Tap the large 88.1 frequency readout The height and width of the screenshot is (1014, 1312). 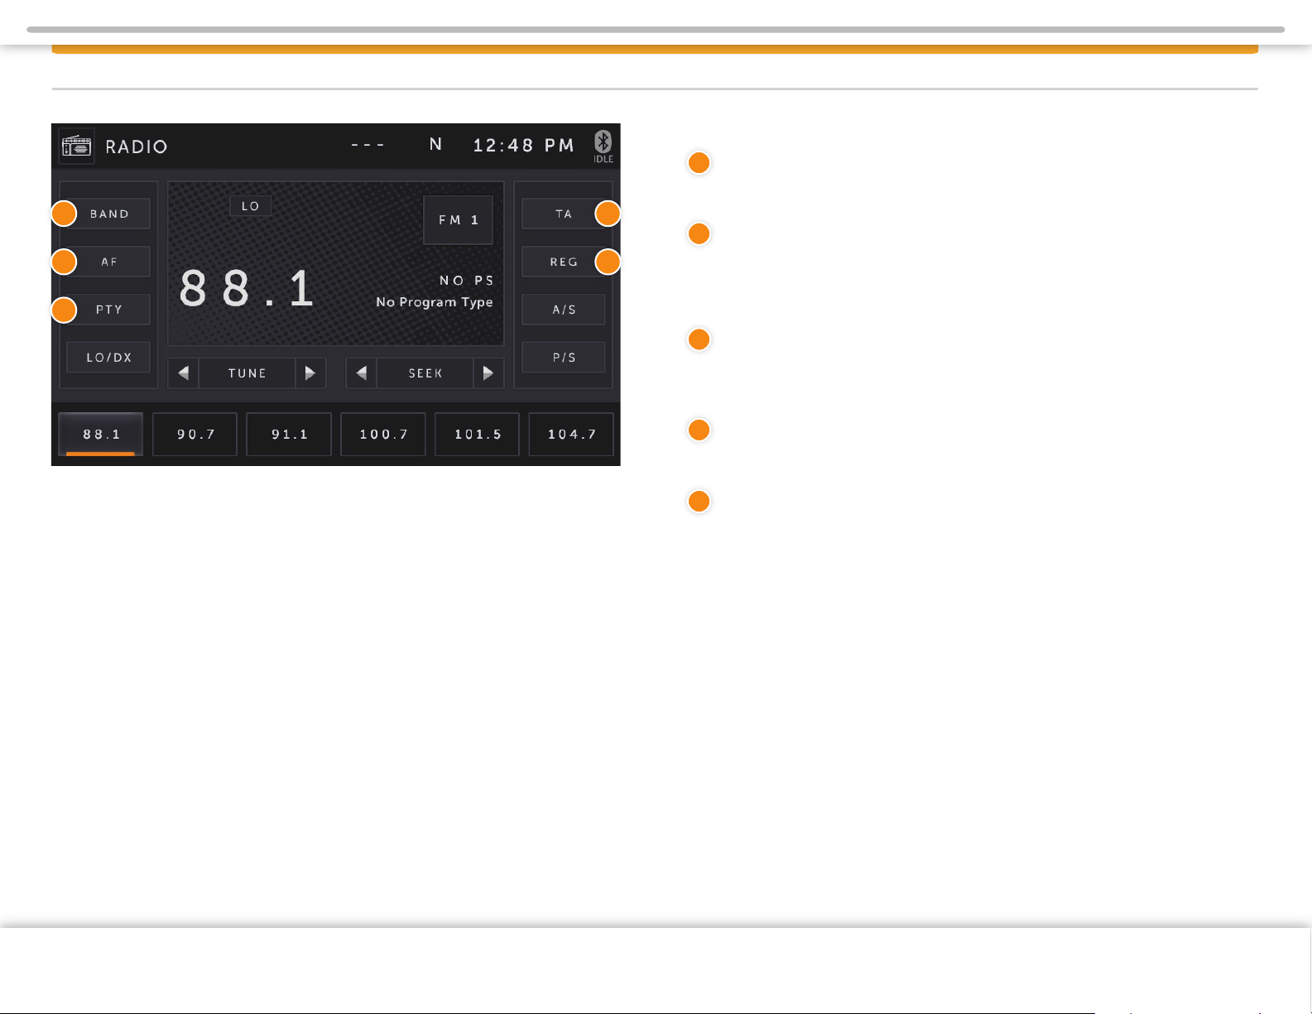point(247,289)
